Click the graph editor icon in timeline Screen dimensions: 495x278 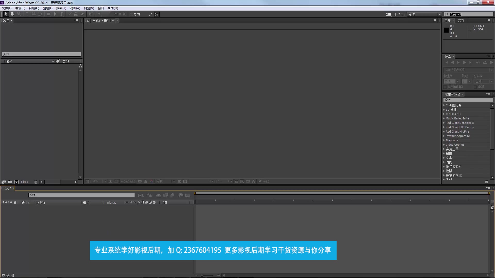pos(188,195)
